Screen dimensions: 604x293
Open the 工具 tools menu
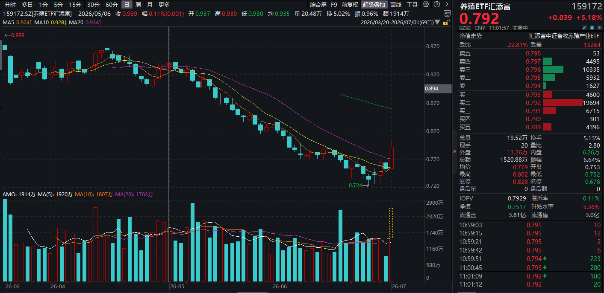point(412,5)
